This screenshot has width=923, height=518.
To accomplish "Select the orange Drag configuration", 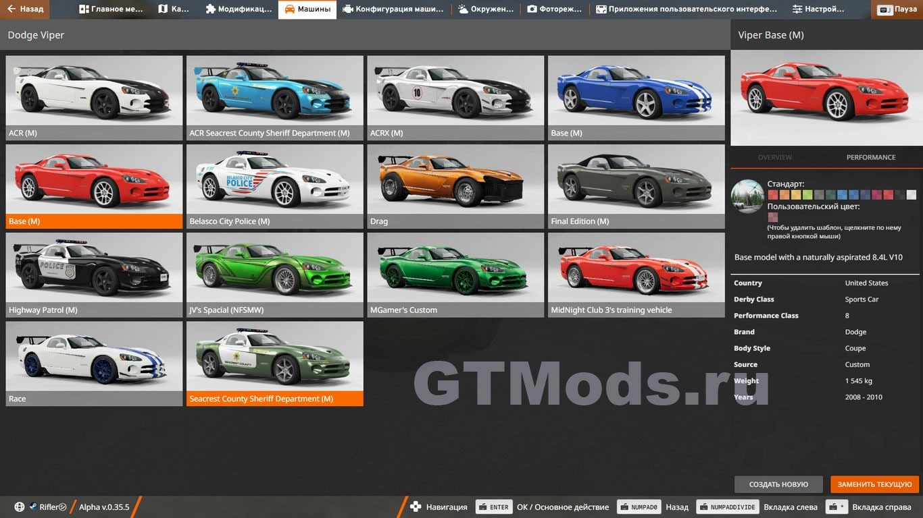I will 455,186.
